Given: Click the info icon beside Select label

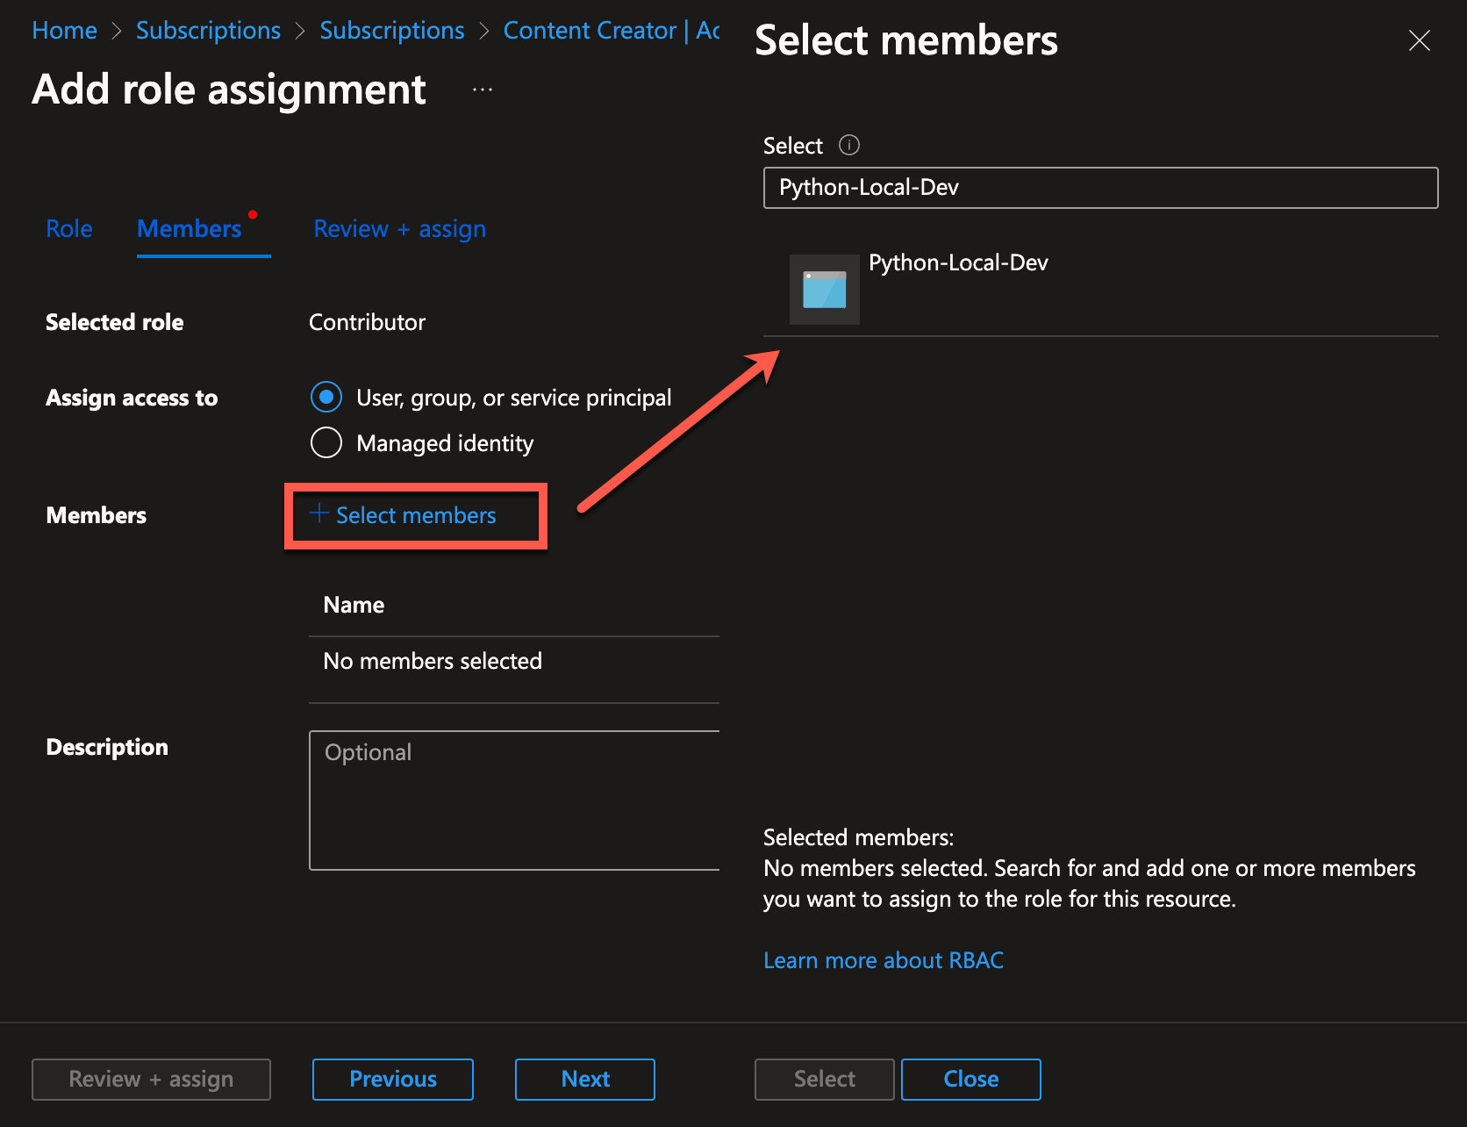Looking at the screenshot, I should (848, 145).
